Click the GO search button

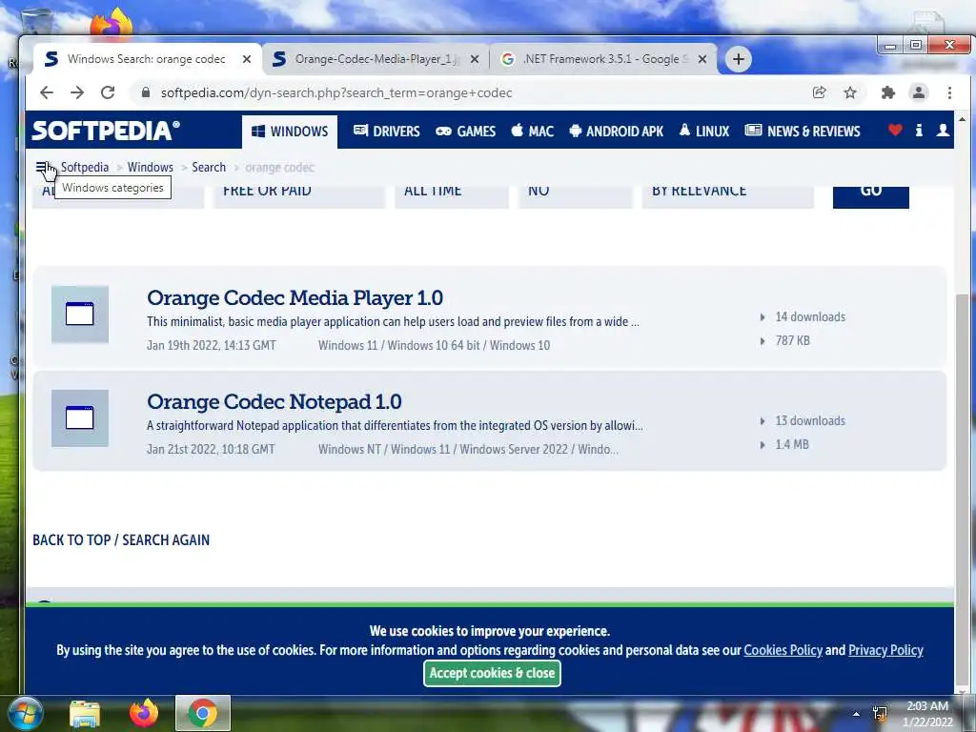point(871,196)
